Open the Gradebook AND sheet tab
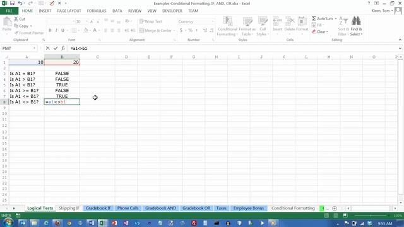Viewport: 404px width, 227px height. (x=161, y=208)
